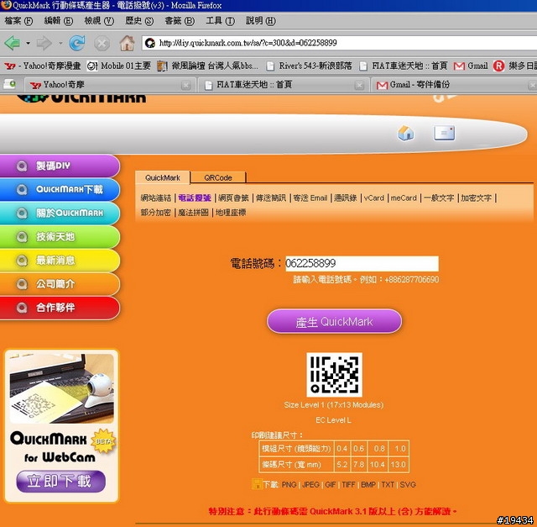Click the 立即下載 WebCam button
Image resolution: width=537 pixels, height=527 pixels.
click(x=60, y=482)
